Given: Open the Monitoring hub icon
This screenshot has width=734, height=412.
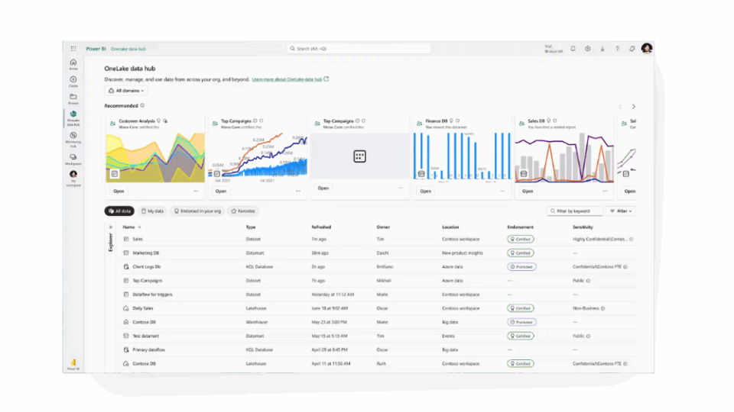Looking at the screenshot, I should (73, 137).
